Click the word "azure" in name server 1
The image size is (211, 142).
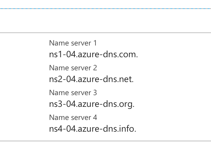(89, 55)
